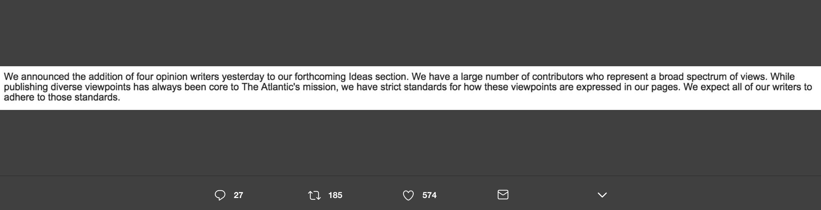Reply to the tweet via speech bubble icon
Viewport: 821px width, 210px height.
point(220,195)
